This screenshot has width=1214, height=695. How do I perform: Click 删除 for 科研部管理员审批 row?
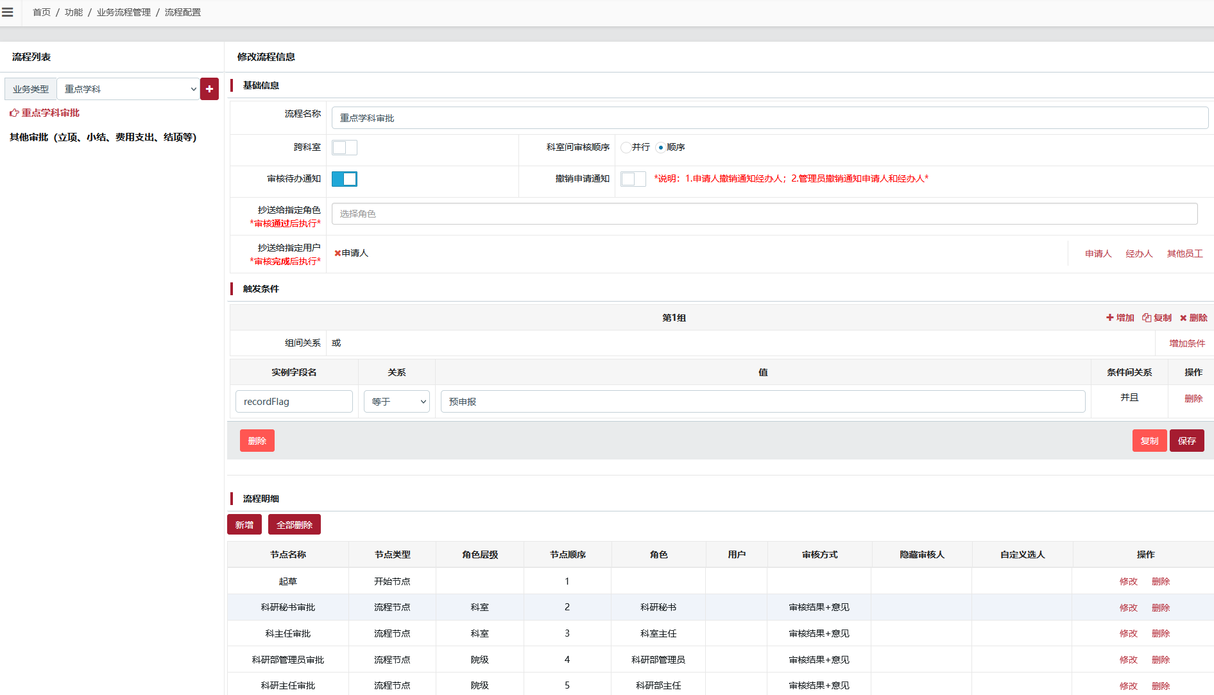point(1161,660)
